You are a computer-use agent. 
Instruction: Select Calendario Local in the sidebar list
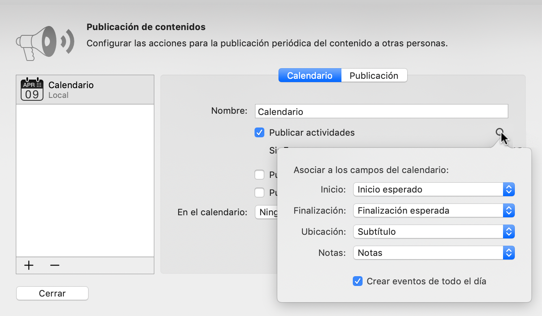pyautogui.click(x=85, y=89)
